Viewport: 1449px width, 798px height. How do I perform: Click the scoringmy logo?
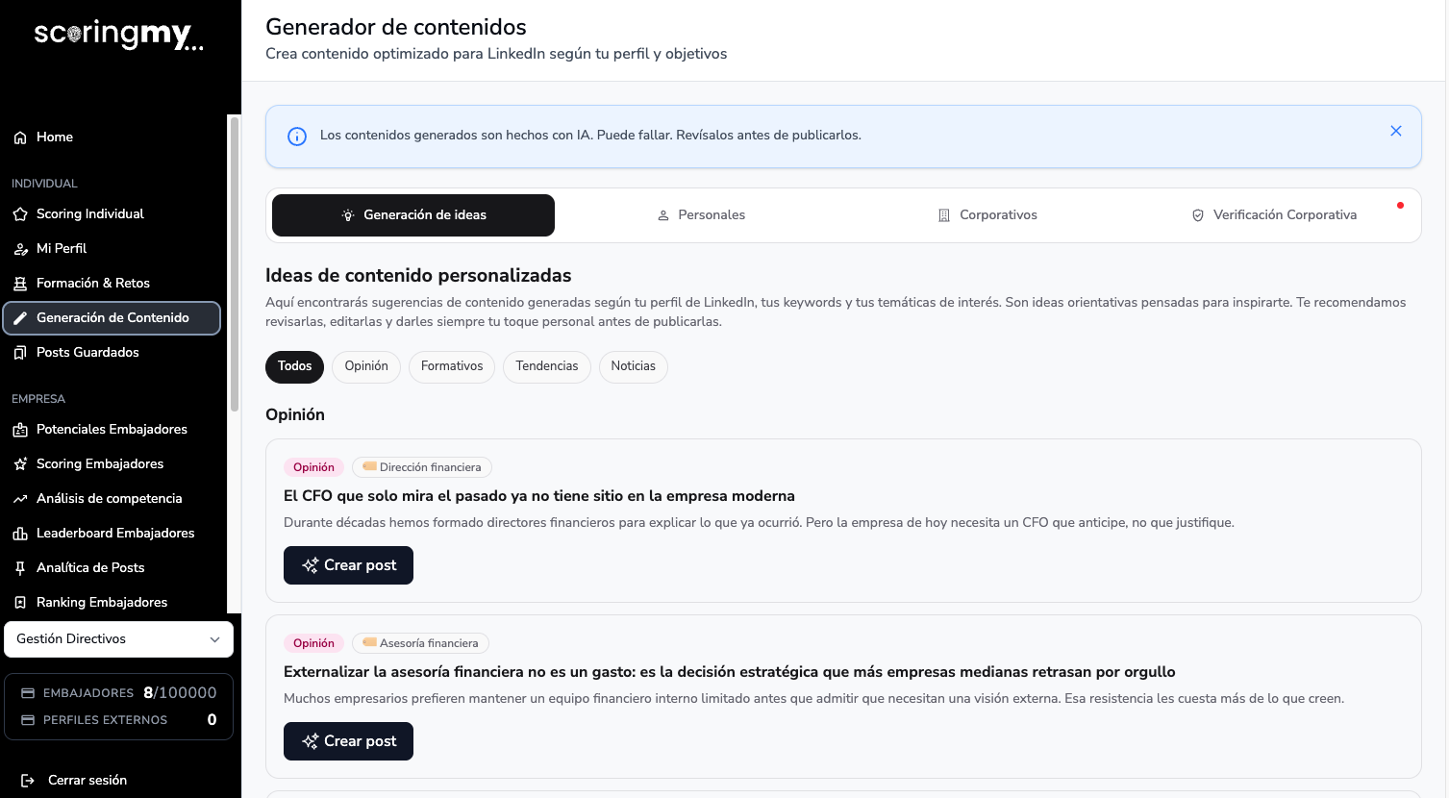click(118, 35)
